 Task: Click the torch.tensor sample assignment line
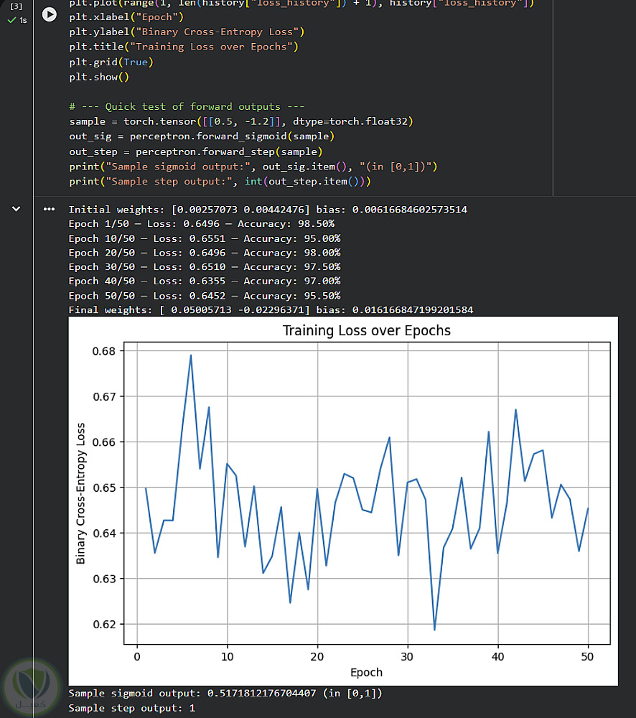coord(241,121)
